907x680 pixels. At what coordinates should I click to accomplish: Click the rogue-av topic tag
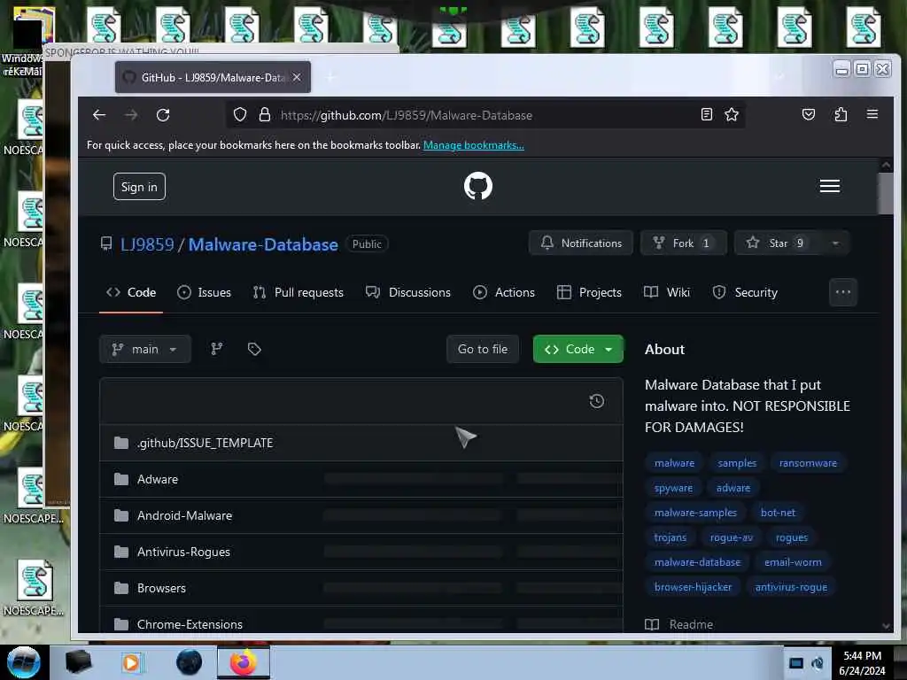(731, 537)
